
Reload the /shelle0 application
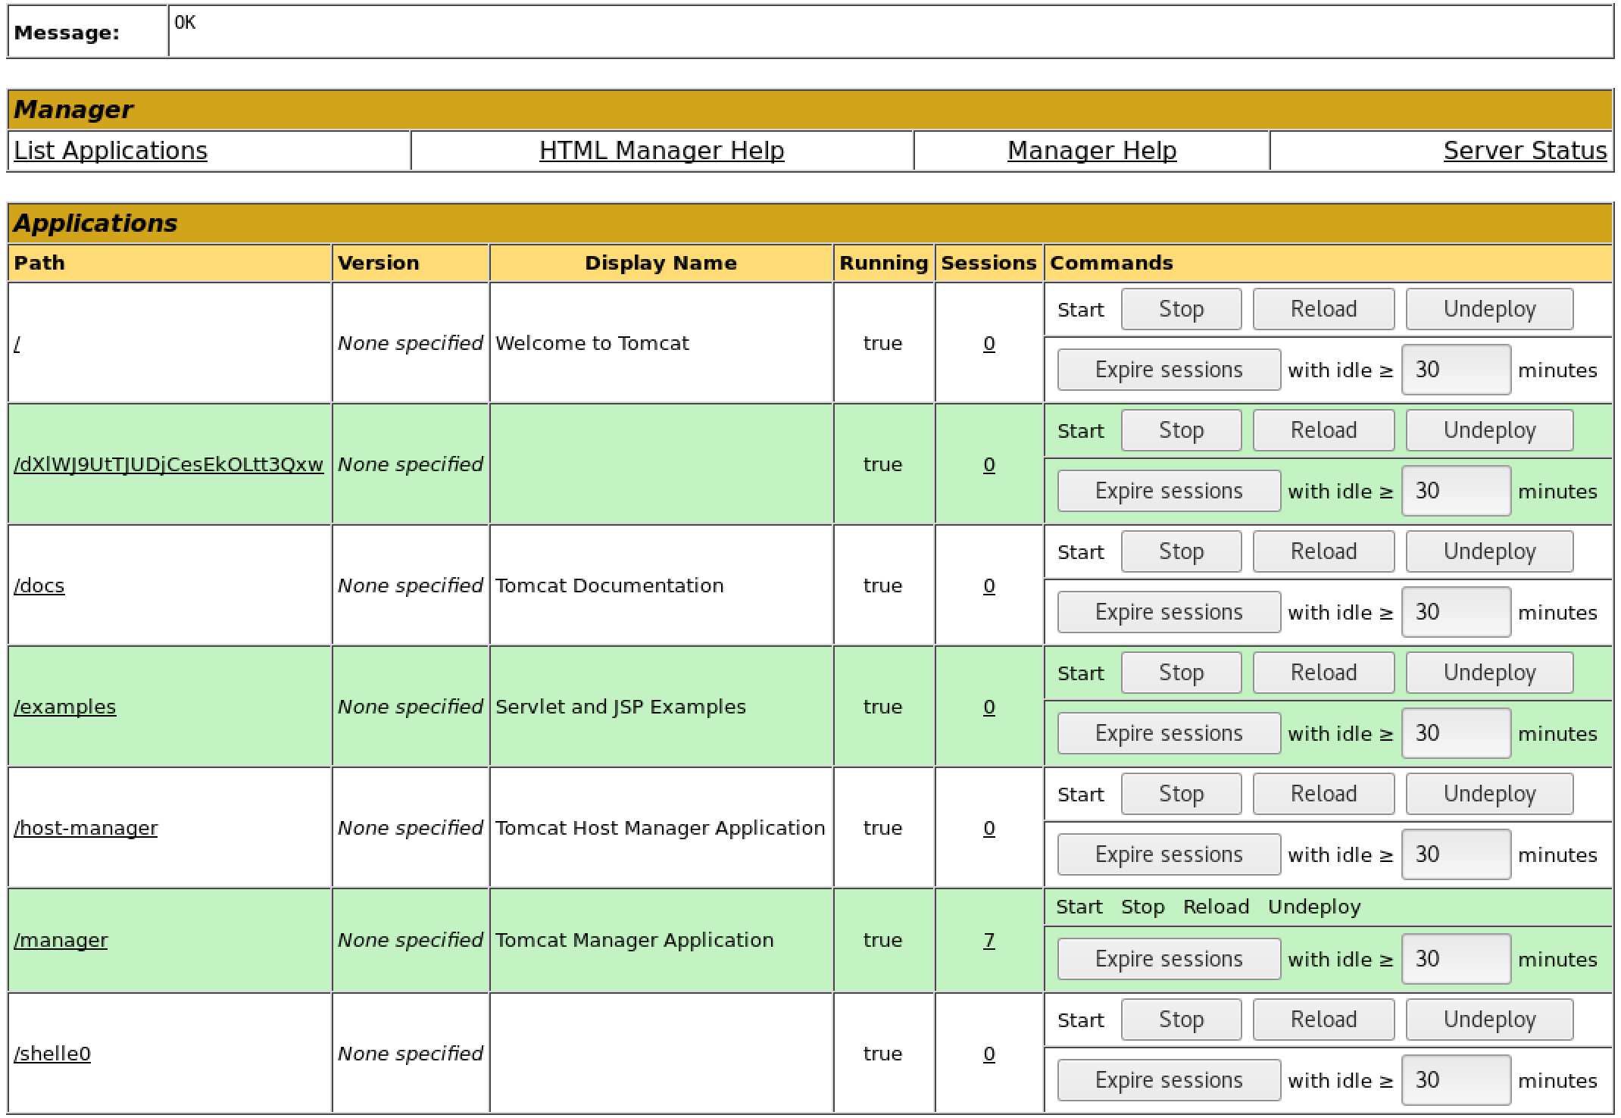click(1323, 1020)
